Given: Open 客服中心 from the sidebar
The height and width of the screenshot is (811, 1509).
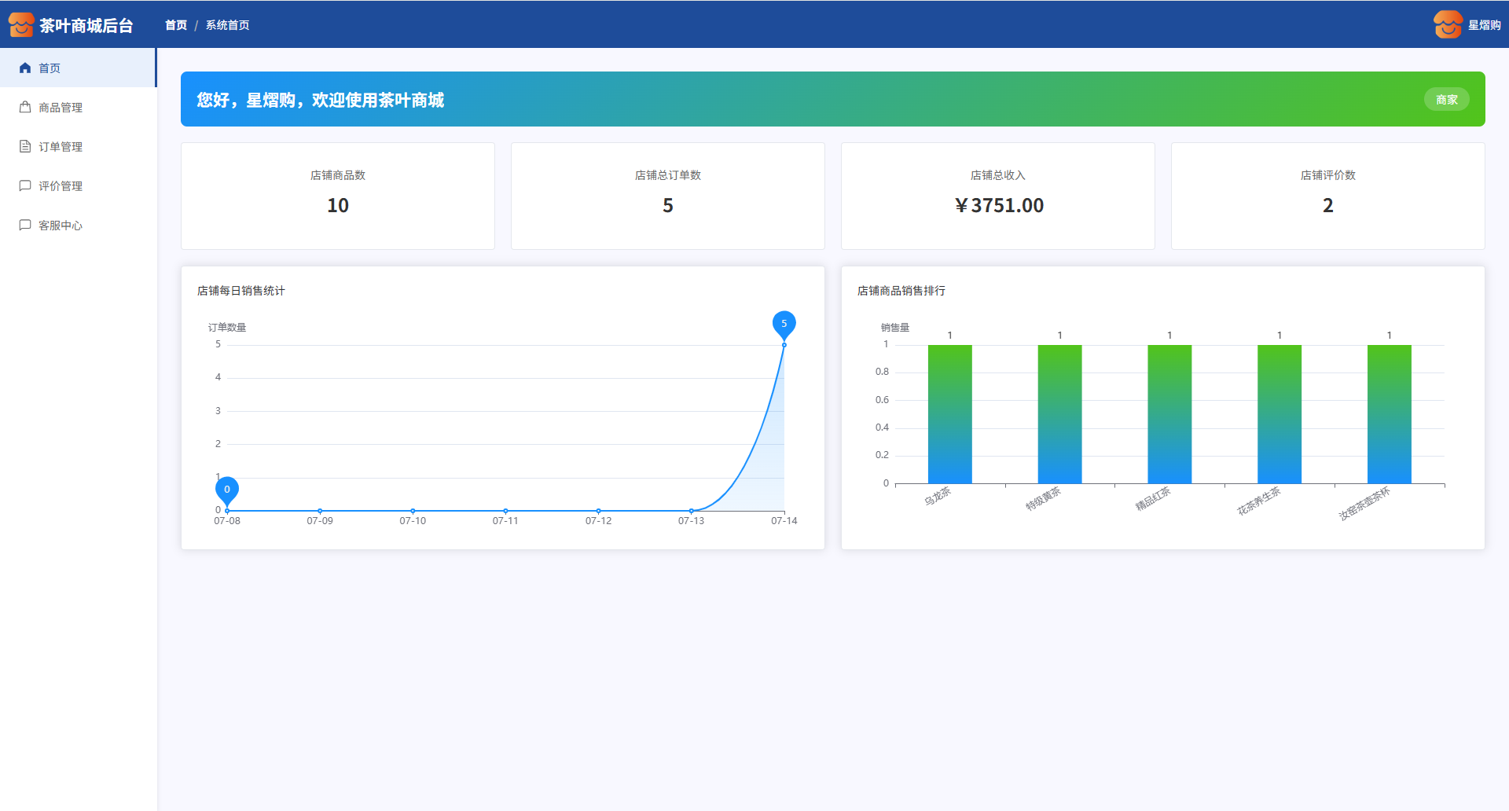Looking at the screenshot, I should point(61,226).
